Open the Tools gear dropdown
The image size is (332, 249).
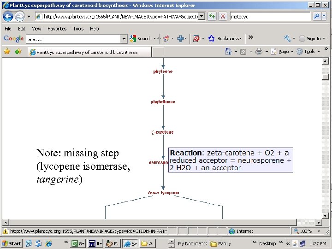[x=308, y=52]
